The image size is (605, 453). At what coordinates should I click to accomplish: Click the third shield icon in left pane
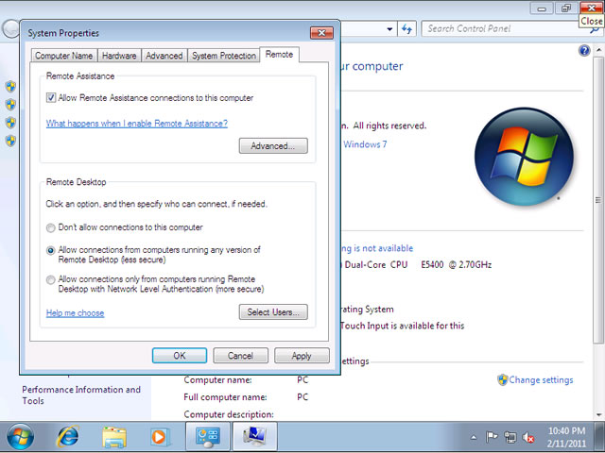[x=10, y=123]
